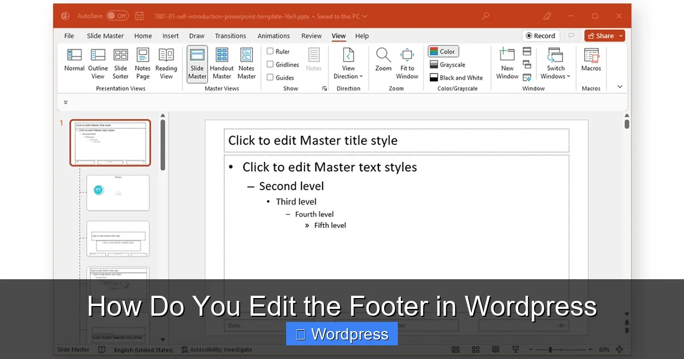
Task: Check the Guides option
Action: click(270, 76)
